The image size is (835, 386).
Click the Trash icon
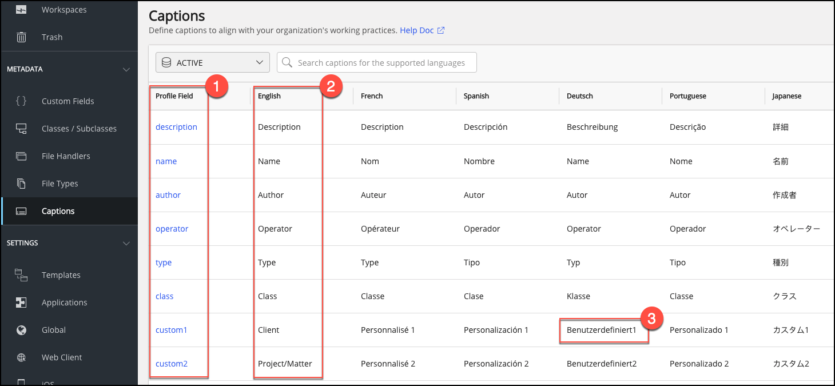21,37
